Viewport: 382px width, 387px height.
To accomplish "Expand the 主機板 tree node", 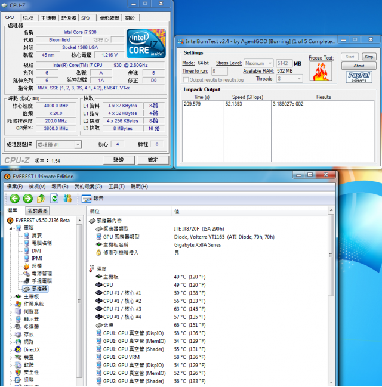I will click(11, 297).
